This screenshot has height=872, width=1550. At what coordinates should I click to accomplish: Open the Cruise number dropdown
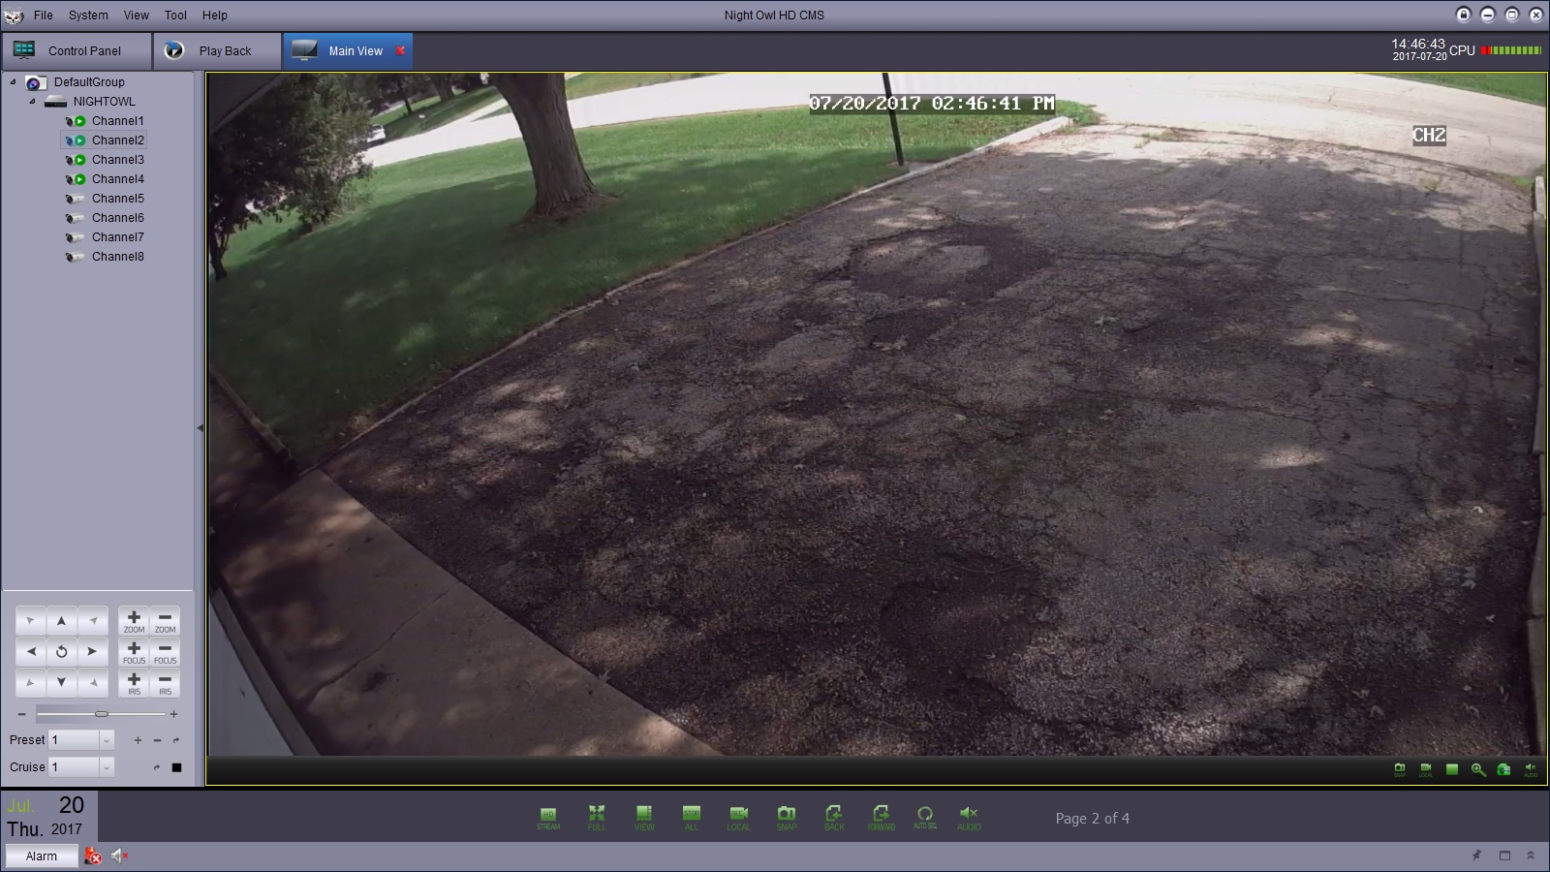(x=107, y=767)
